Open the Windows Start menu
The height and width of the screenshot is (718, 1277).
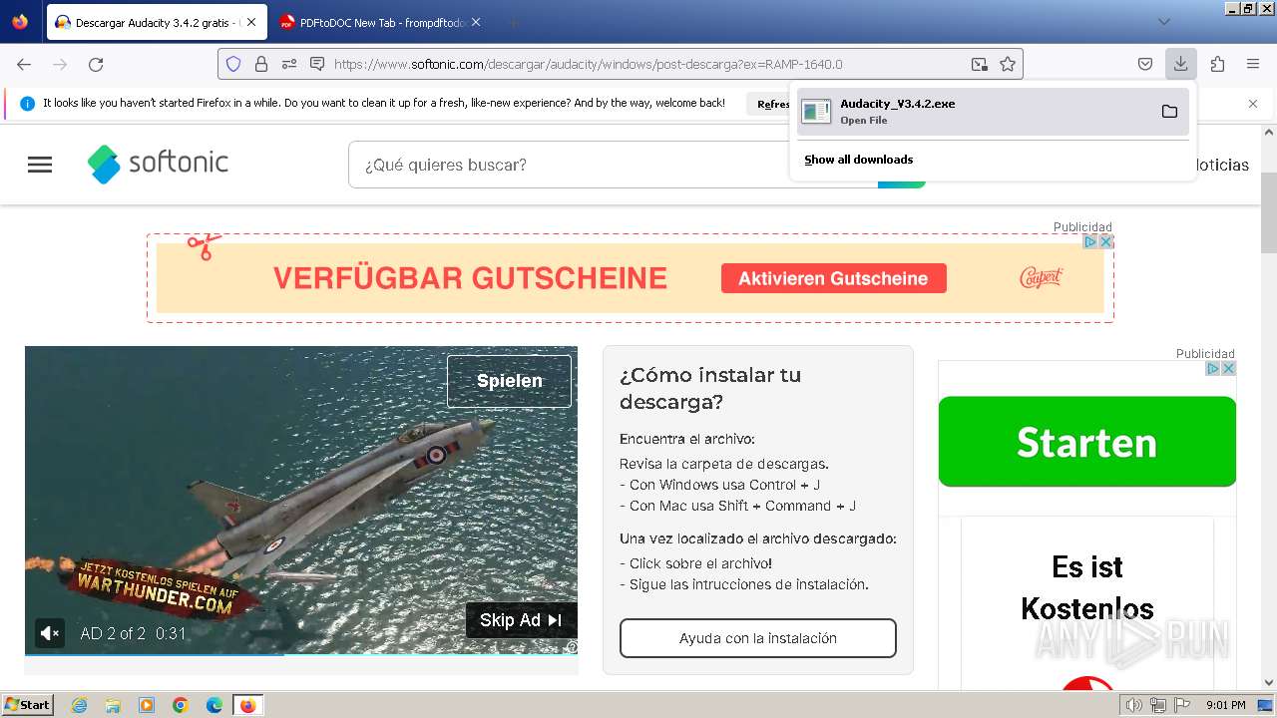click(x=28, y=705)
